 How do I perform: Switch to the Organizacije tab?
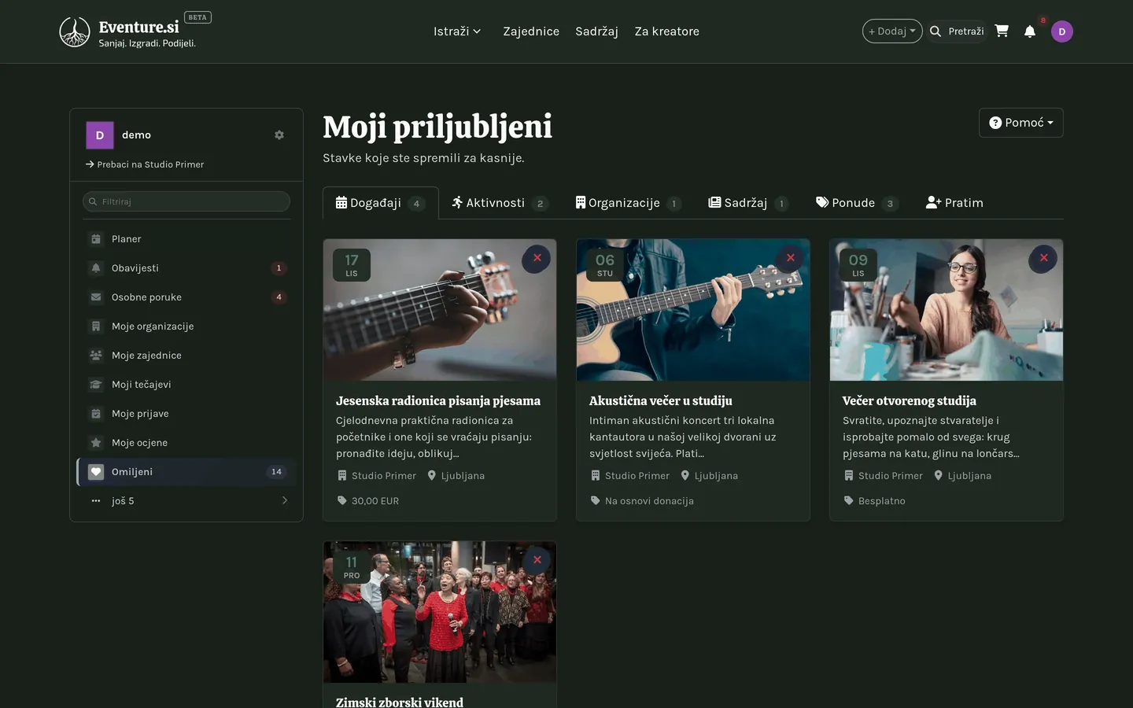(x=629, y=203)
